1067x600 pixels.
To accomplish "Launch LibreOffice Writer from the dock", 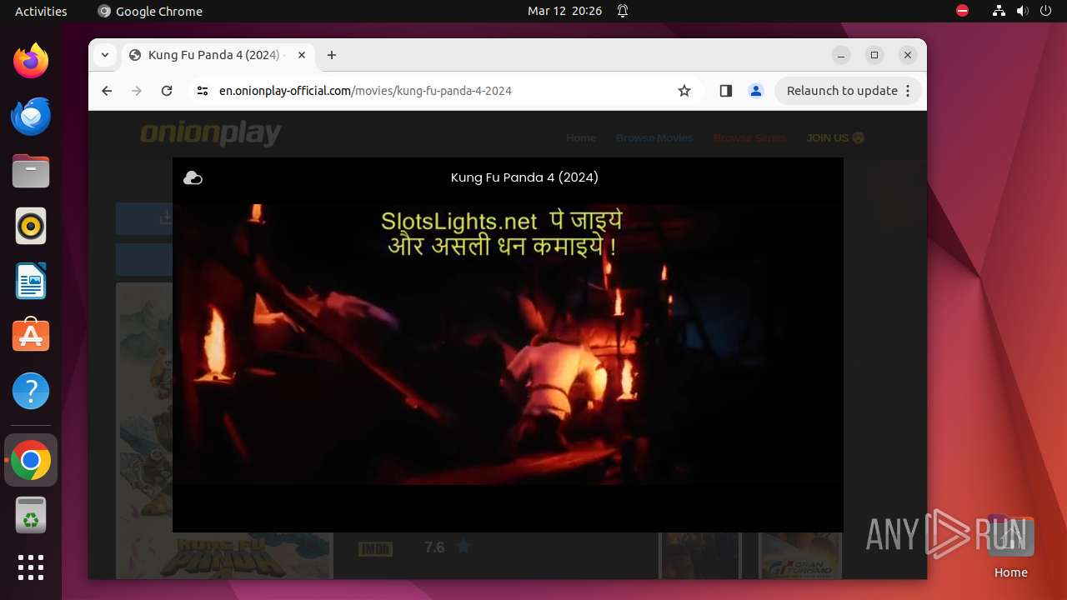I will pos(31,281).
